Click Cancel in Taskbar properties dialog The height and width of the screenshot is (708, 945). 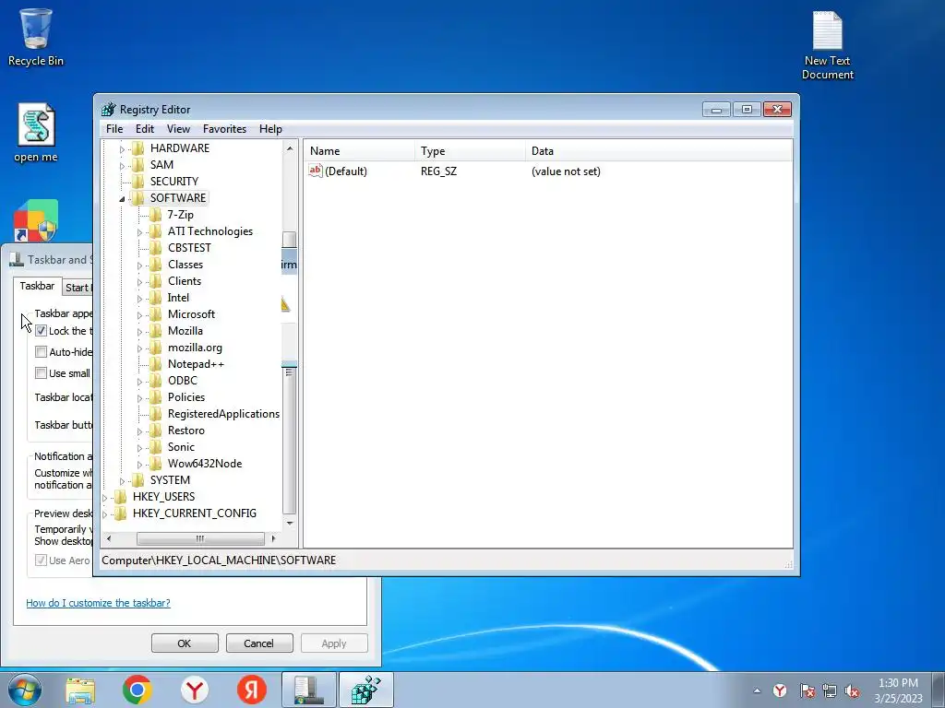tap(259, 643)
